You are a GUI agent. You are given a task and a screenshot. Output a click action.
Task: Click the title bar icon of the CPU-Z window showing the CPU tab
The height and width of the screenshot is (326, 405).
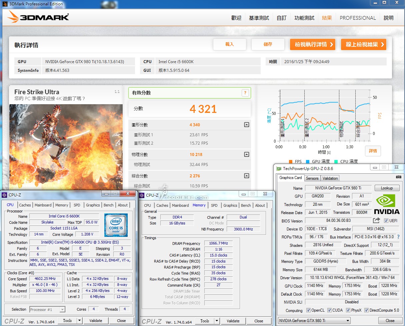tap(4, 195)
